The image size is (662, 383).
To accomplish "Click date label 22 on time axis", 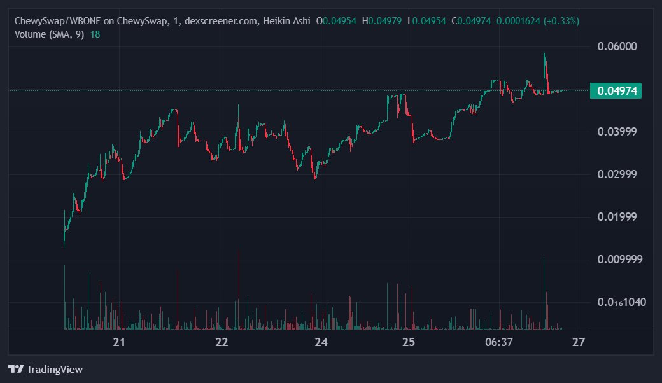I will (x=222, y=342).
